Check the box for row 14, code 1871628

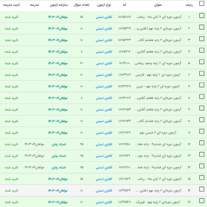click(x=202, y=166)
